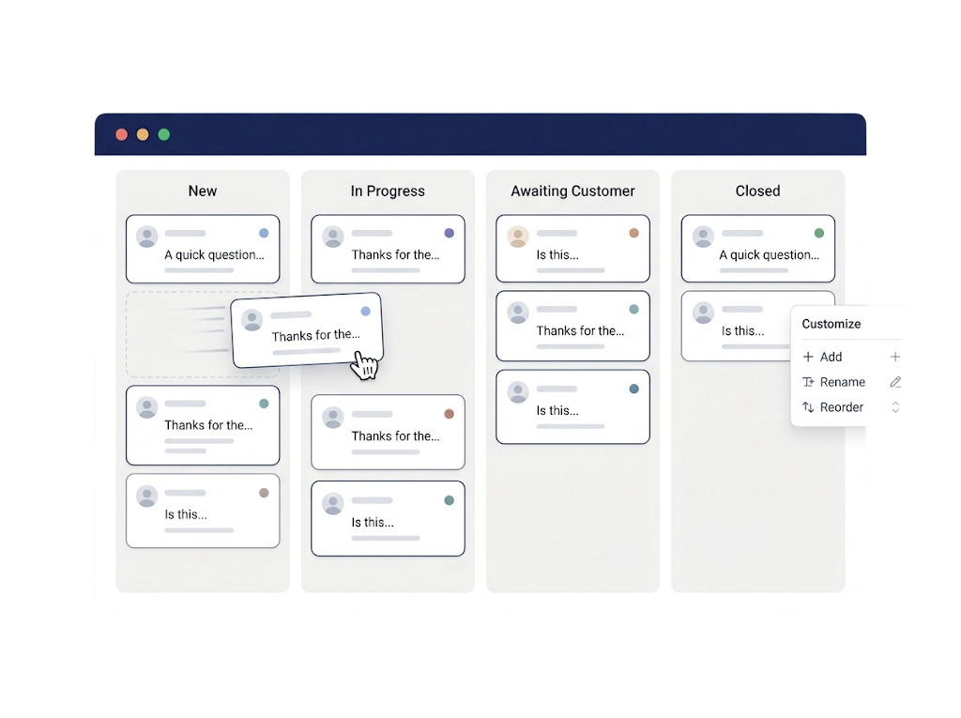Click teal status dot on New column's 'Thanks for the...' card

(x=264, y=404)
